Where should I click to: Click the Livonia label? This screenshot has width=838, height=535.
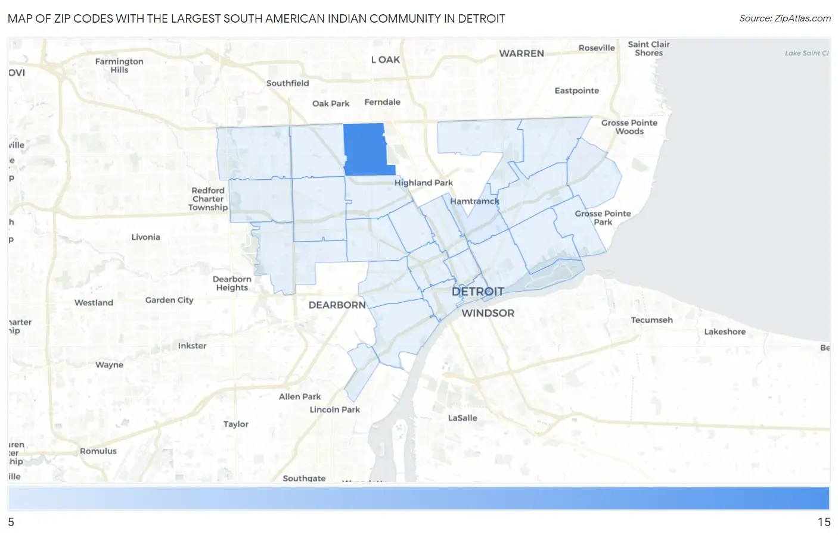coord(145,237)
